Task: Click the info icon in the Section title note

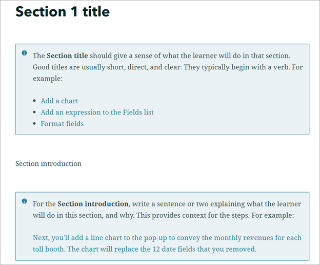Action: pos(24,53)
